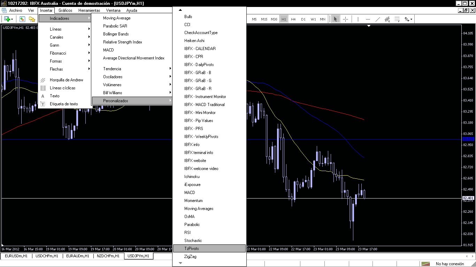The width and height of the screenshot is (476, 267).
Task: Toggle the D1 timeframe button
Action: click(x=303, y=19)
